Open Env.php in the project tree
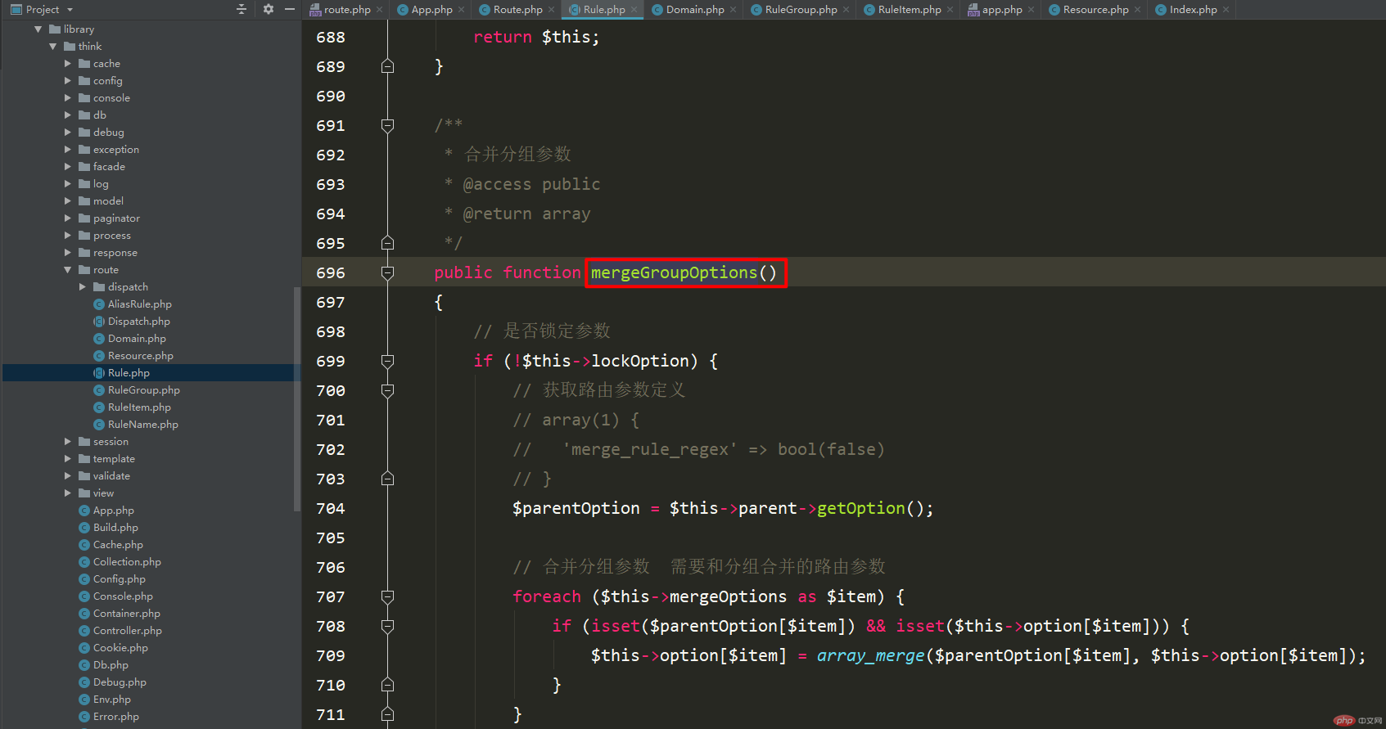This screenshot has height=729, width=1386. (x=111, y=700)
